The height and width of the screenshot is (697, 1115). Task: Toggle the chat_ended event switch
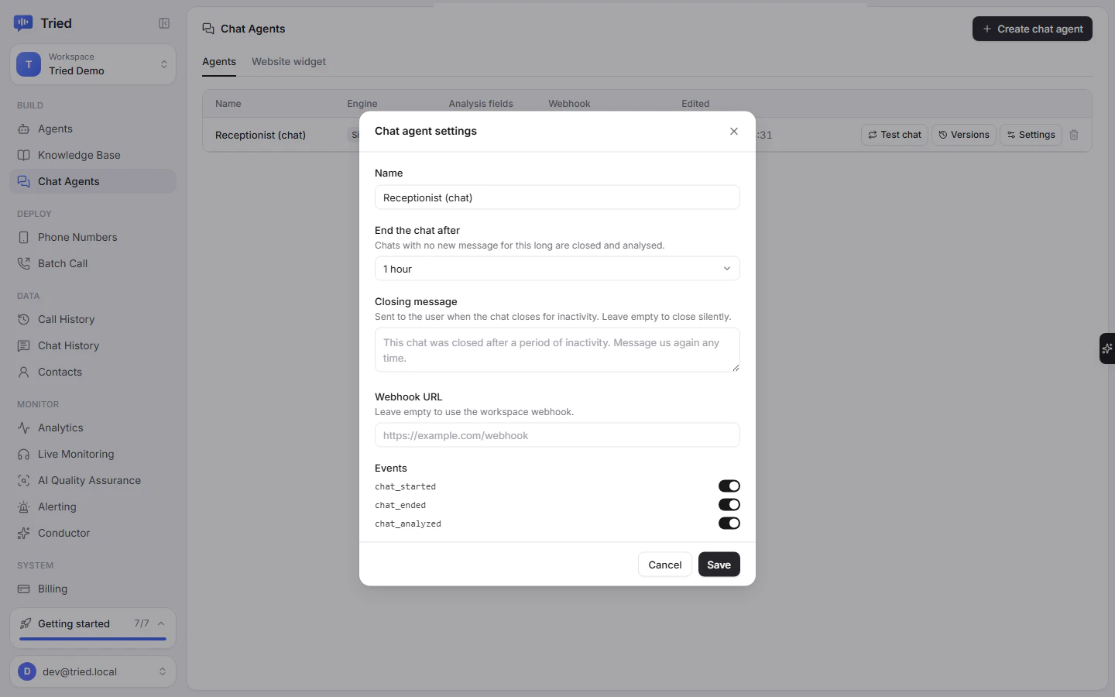coord(729,505)
